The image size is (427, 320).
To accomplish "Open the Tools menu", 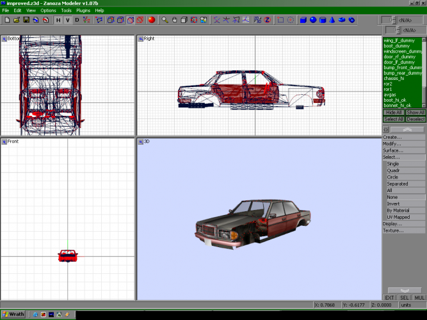I will (x=66, y=11).
